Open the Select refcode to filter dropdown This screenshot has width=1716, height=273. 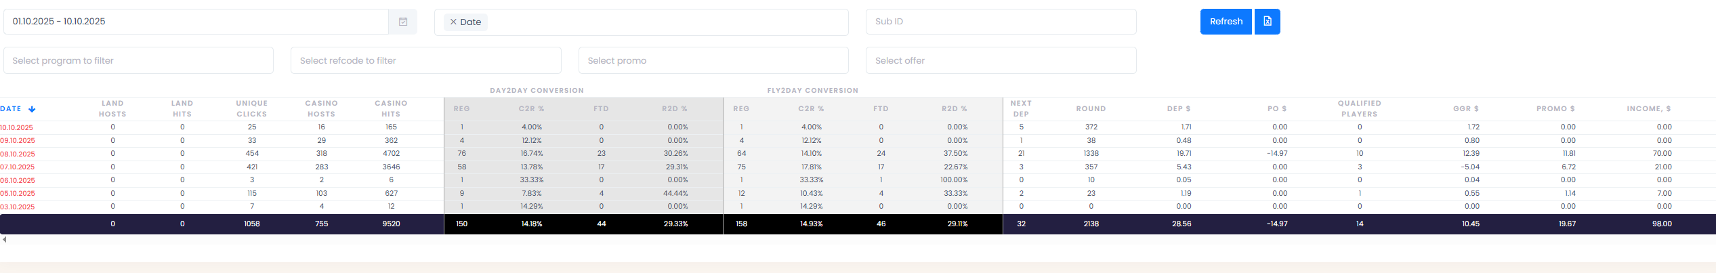(425, 60)
